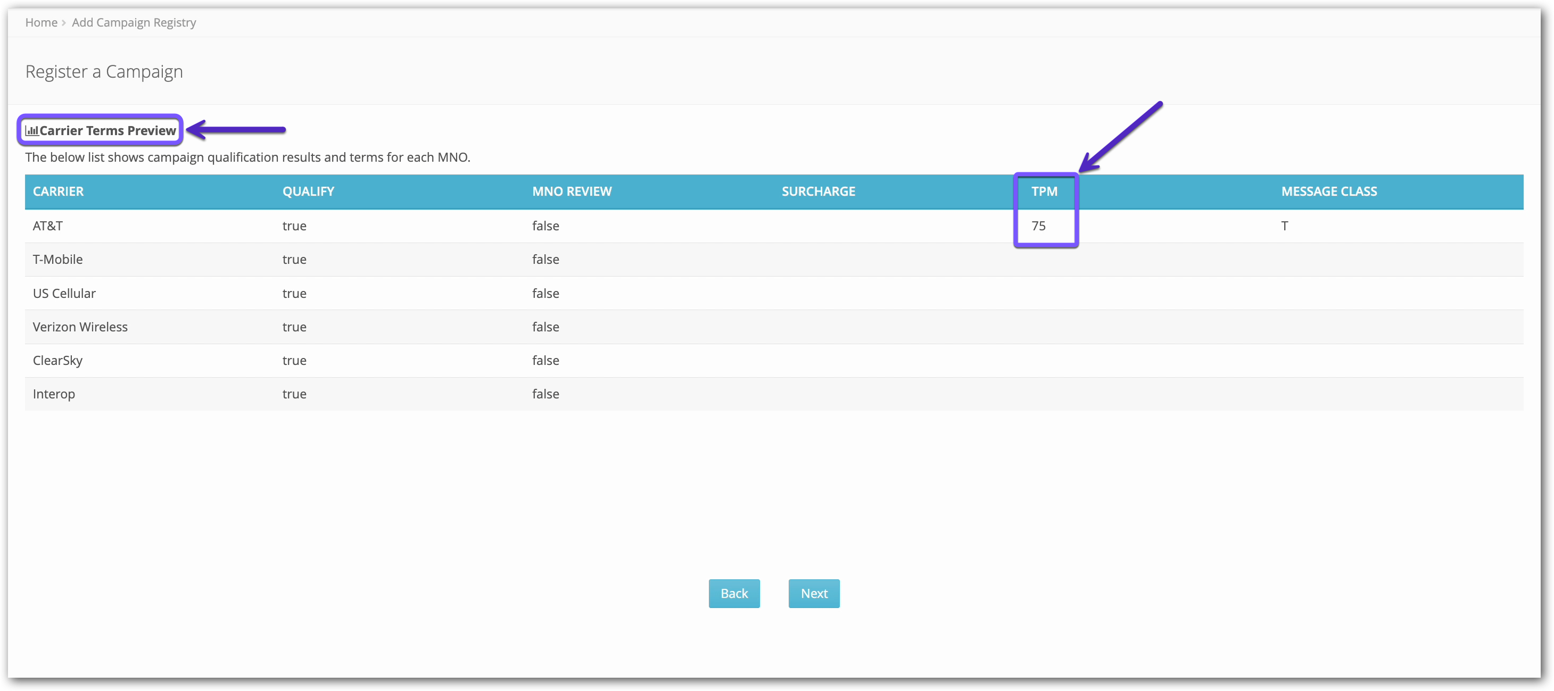This screenshot has height=691, width=1554.
Task: Click the AT&T TPM value 75
Action: [1038, 226]
